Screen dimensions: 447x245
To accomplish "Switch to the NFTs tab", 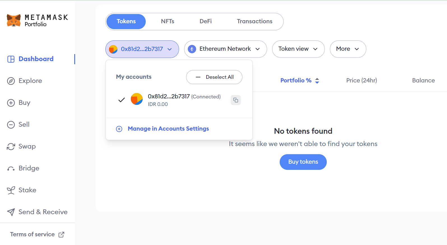I will (x=168, y=21).
